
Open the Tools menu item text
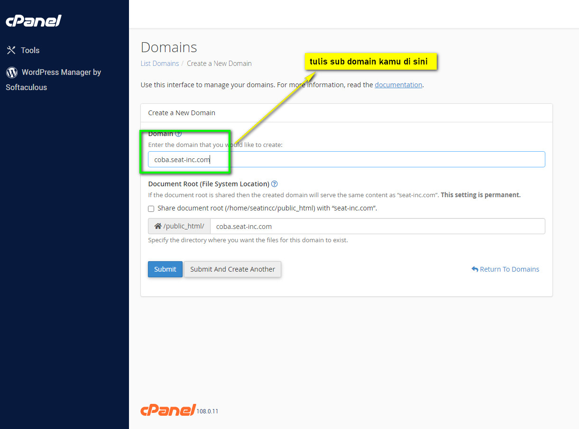pos(30,50)
